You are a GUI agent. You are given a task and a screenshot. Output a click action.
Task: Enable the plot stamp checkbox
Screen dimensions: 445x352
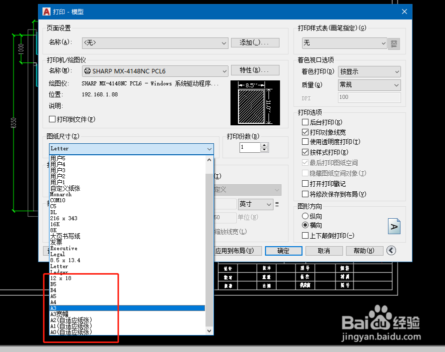tap(305, 184)
